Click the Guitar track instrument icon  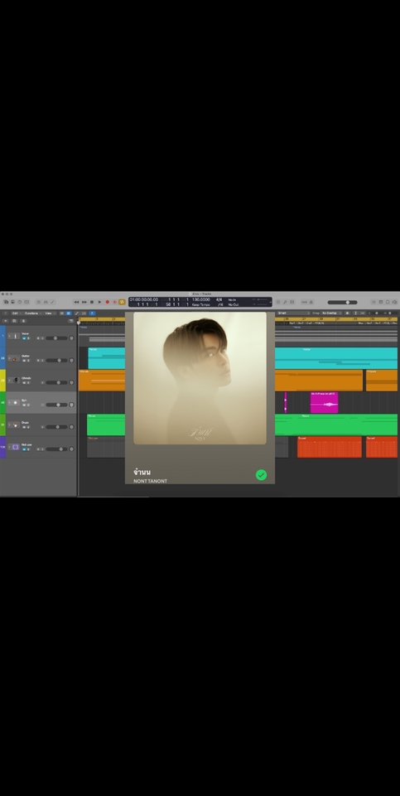(x=16, y=358)
